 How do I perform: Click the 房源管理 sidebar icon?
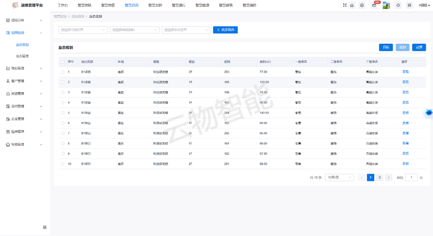coord(8,94)
